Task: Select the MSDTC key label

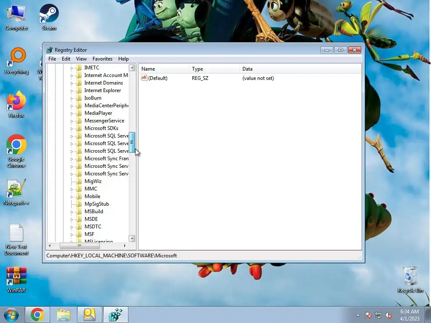Action: point(93,227)
